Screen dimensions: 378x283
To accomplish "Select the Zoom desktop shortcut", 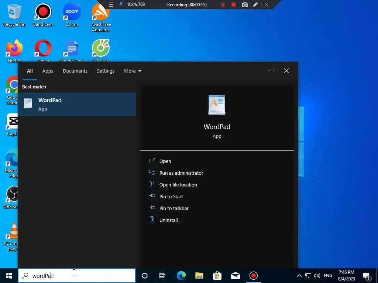I will coord(72,15).
